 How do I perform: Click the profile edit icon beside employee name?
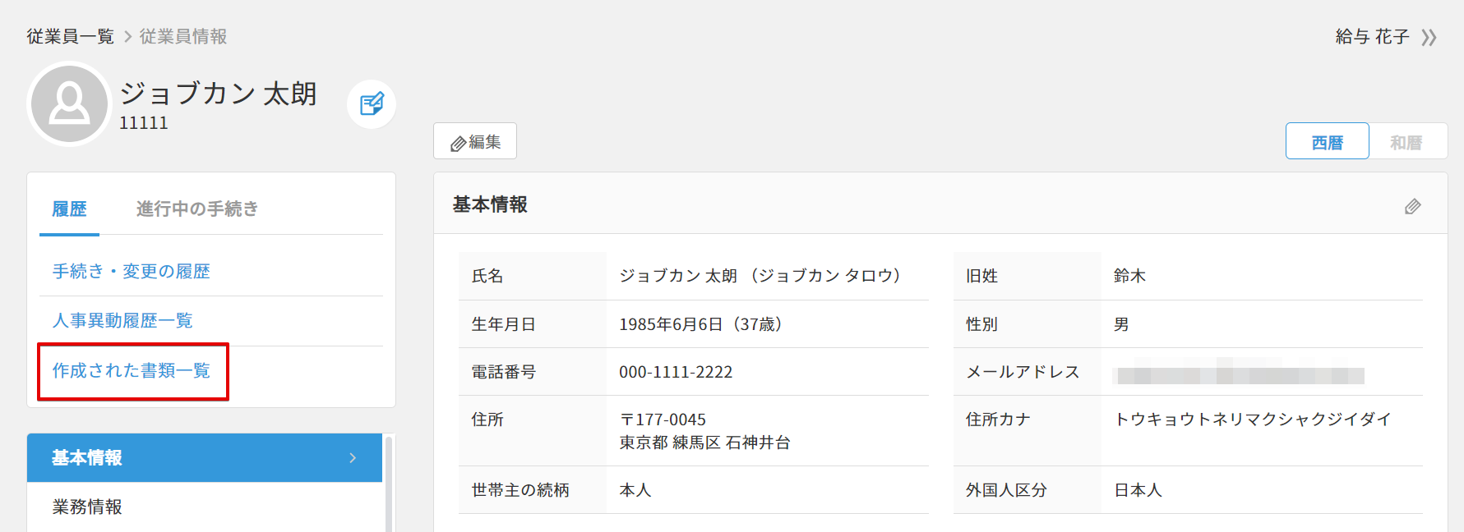[x=372, y=104]
